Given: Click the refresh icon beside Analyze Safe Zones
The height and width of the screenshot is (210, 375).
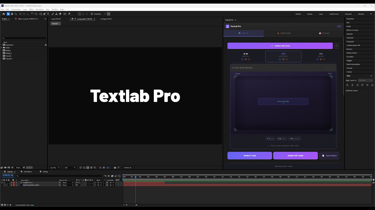Looking at the screenshot, I should 336,46.
